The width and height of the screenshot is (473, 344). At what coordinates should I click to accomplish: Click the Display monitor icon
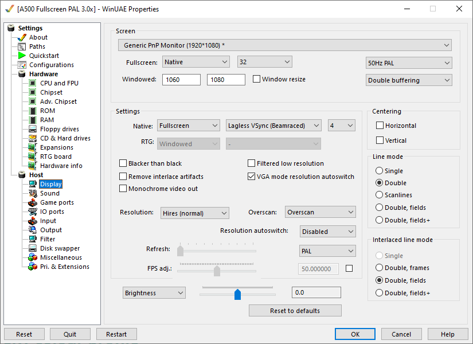[33, 184]
